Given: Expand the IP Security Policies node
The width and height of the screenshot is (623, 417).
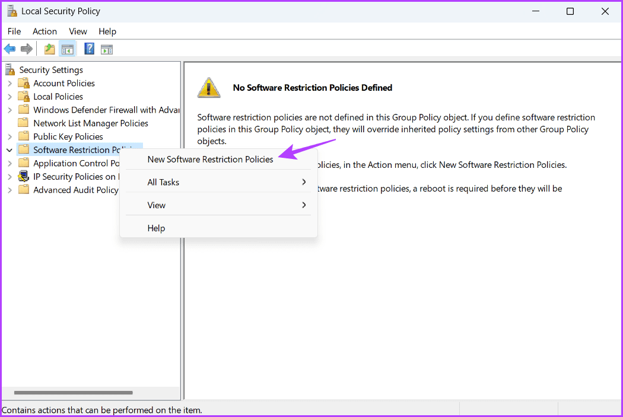Looking at the screenshot, I should (x=9, y=177).
